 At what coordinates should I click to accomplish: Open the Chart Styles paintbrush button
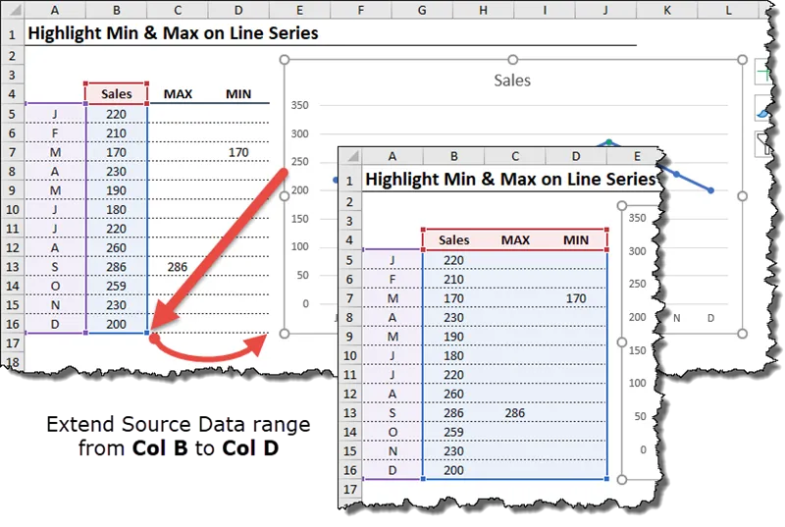point(763,108)
